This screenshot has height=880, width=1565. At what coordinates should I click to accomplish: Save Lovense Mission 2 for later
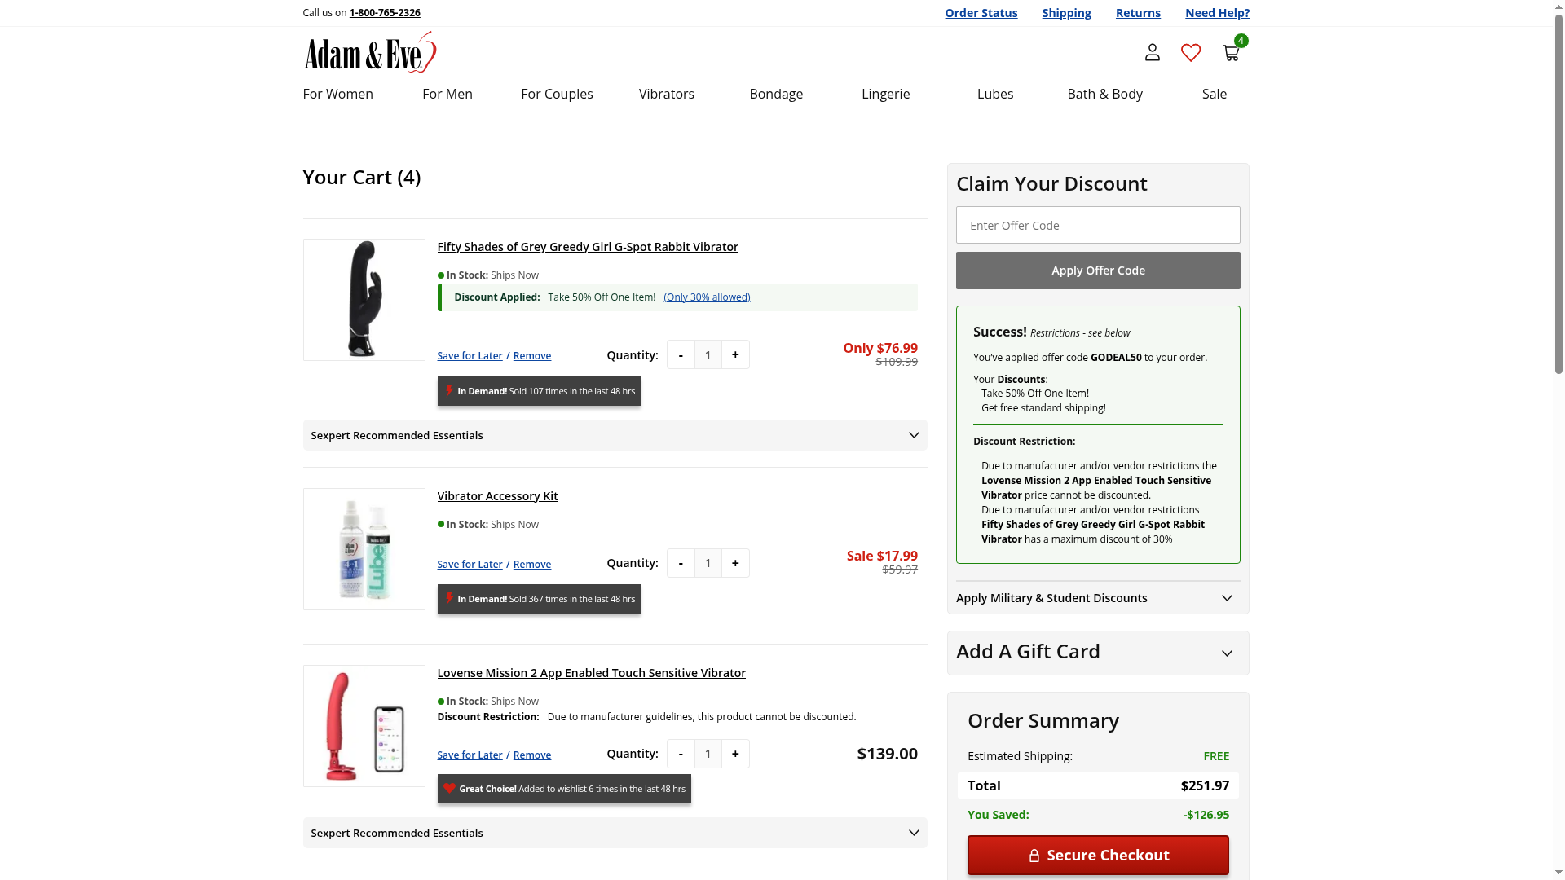(469, 755)
